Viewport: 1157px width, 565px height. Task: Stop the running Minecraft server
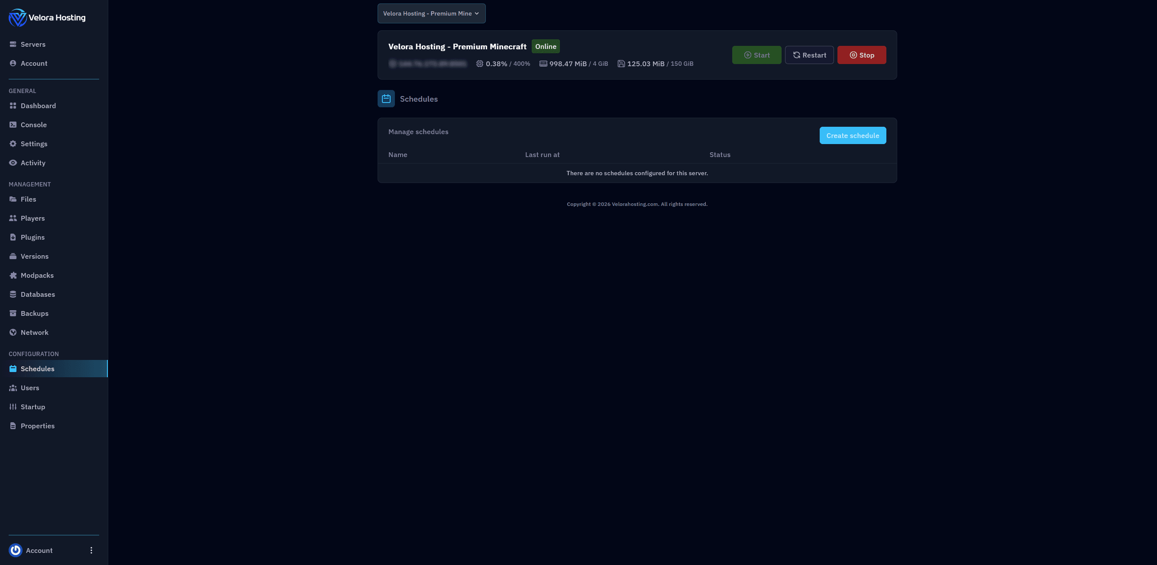click(861, 55)
